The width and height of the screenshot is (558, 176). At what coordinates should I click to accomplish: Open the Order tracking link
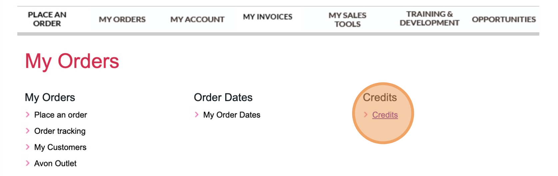[x=60, y=131]
